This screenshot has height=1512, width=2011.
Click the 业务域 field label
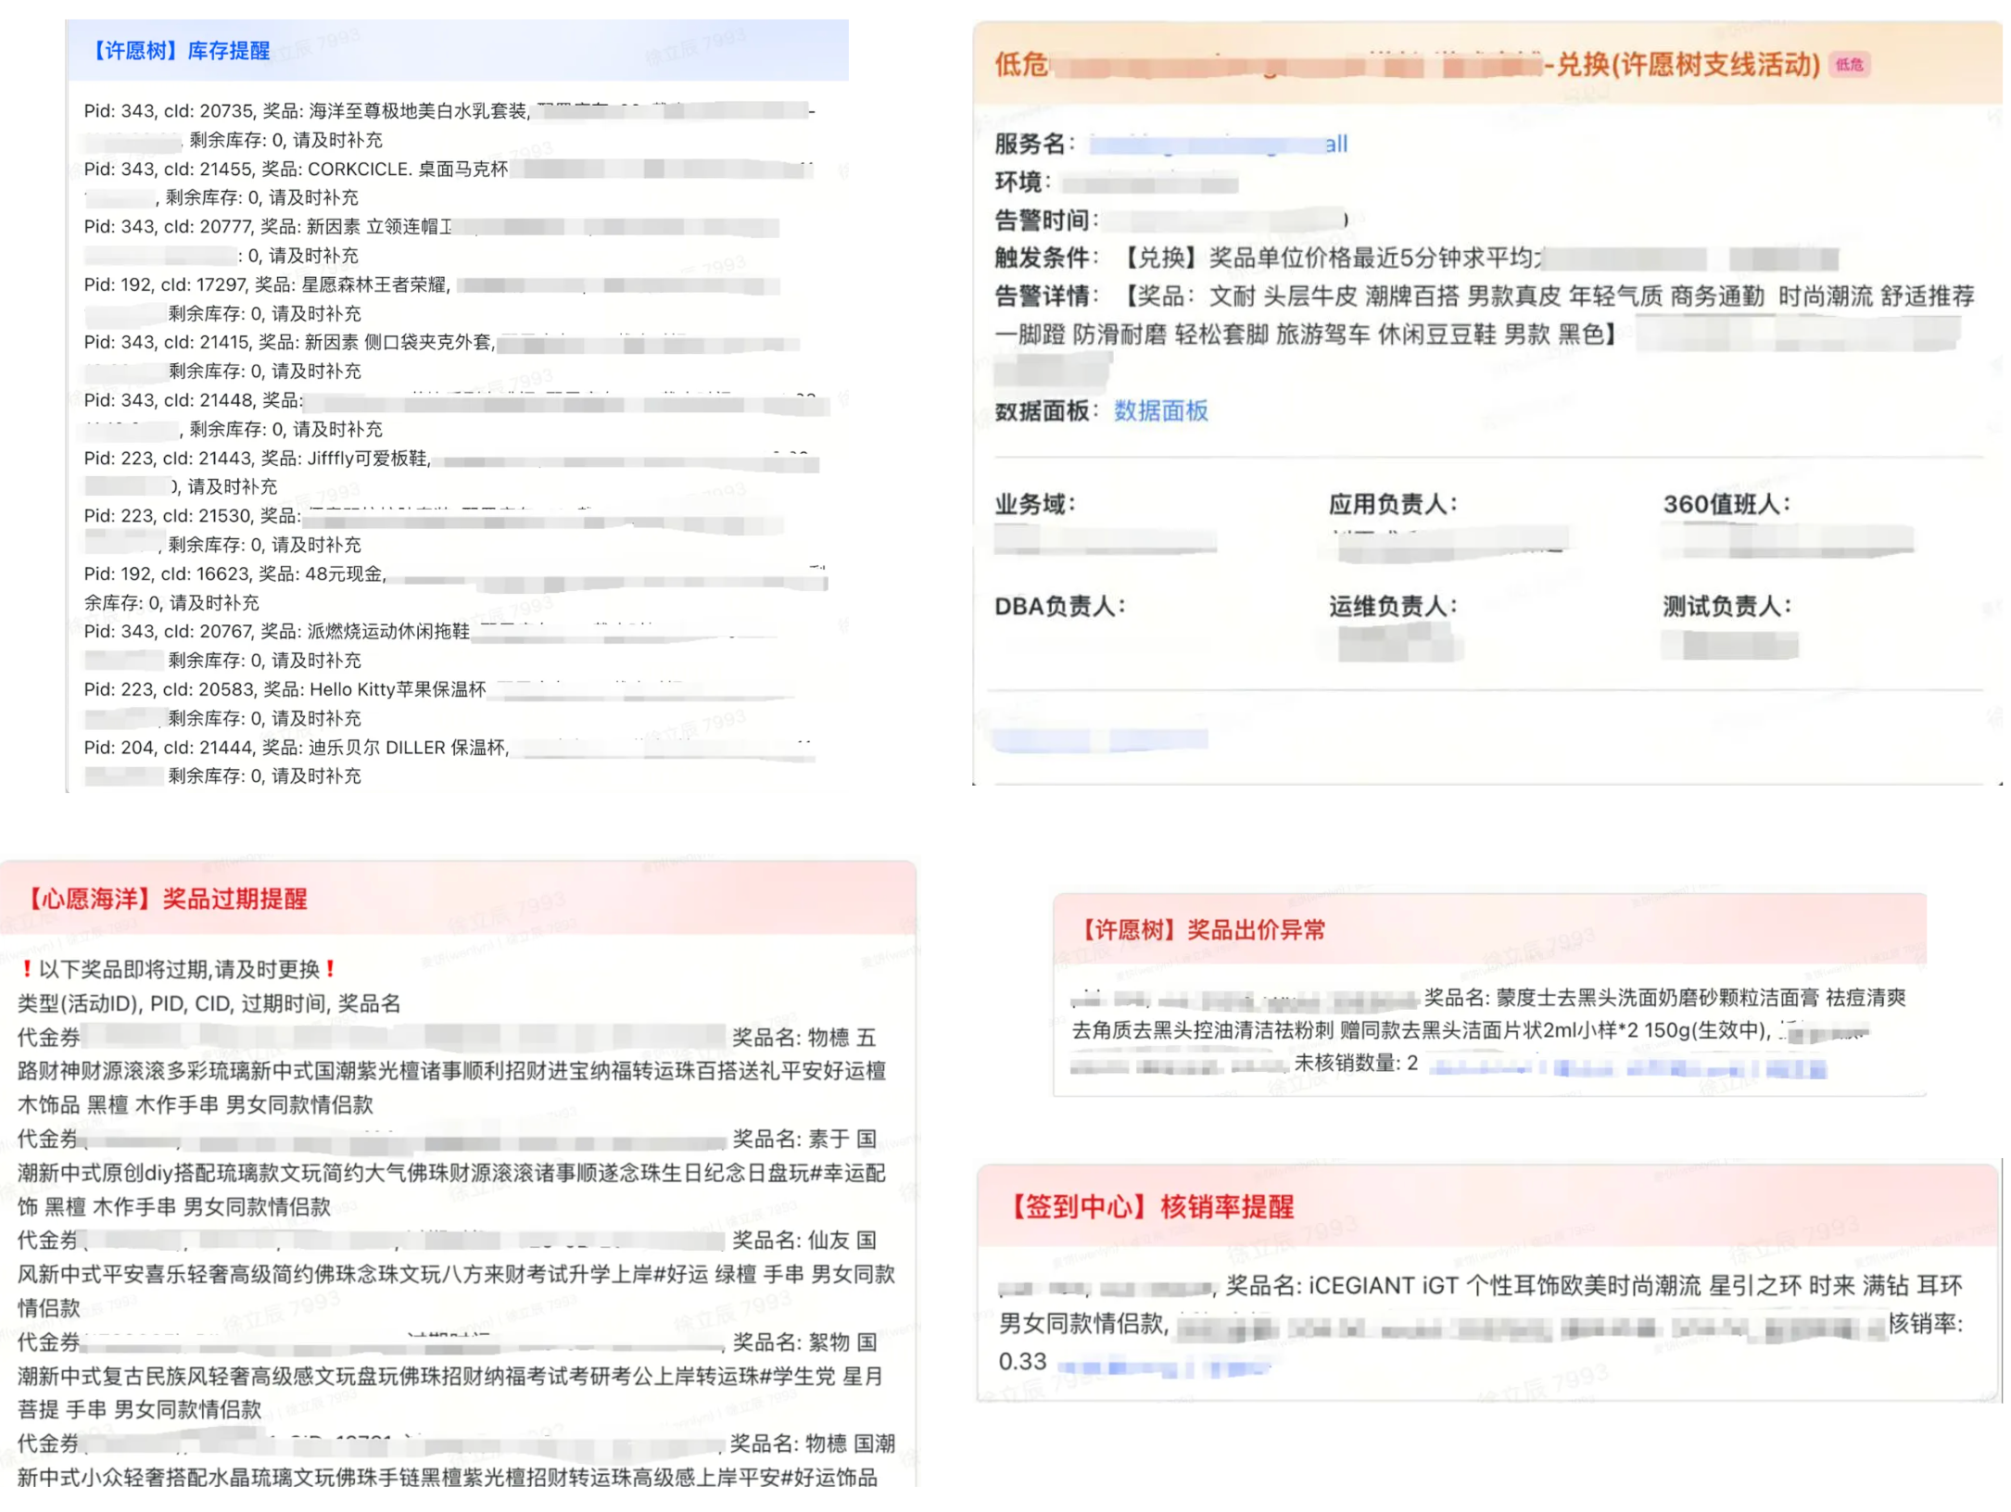(x=1034, y=504)
